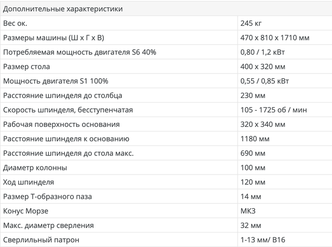Click the "МК3" Morse taper value
Screen dimensions: 332x247
248,211
